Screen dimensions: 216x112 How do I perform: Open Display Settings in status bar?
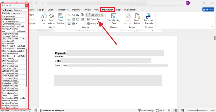[146, 110]
